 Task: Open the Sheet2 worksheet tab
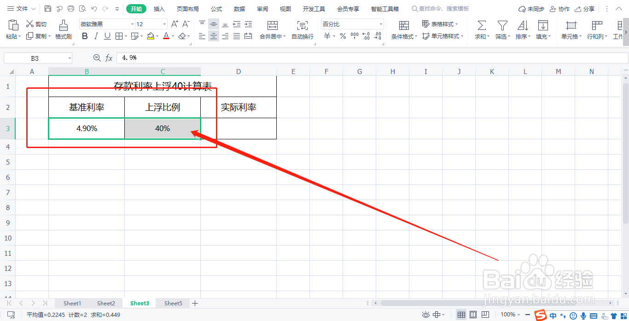106,303
